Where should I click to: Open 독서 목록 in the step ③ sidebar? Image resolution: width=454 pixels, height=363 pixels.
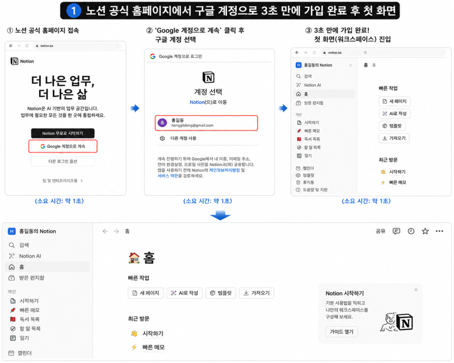click(x=309, y=139)
